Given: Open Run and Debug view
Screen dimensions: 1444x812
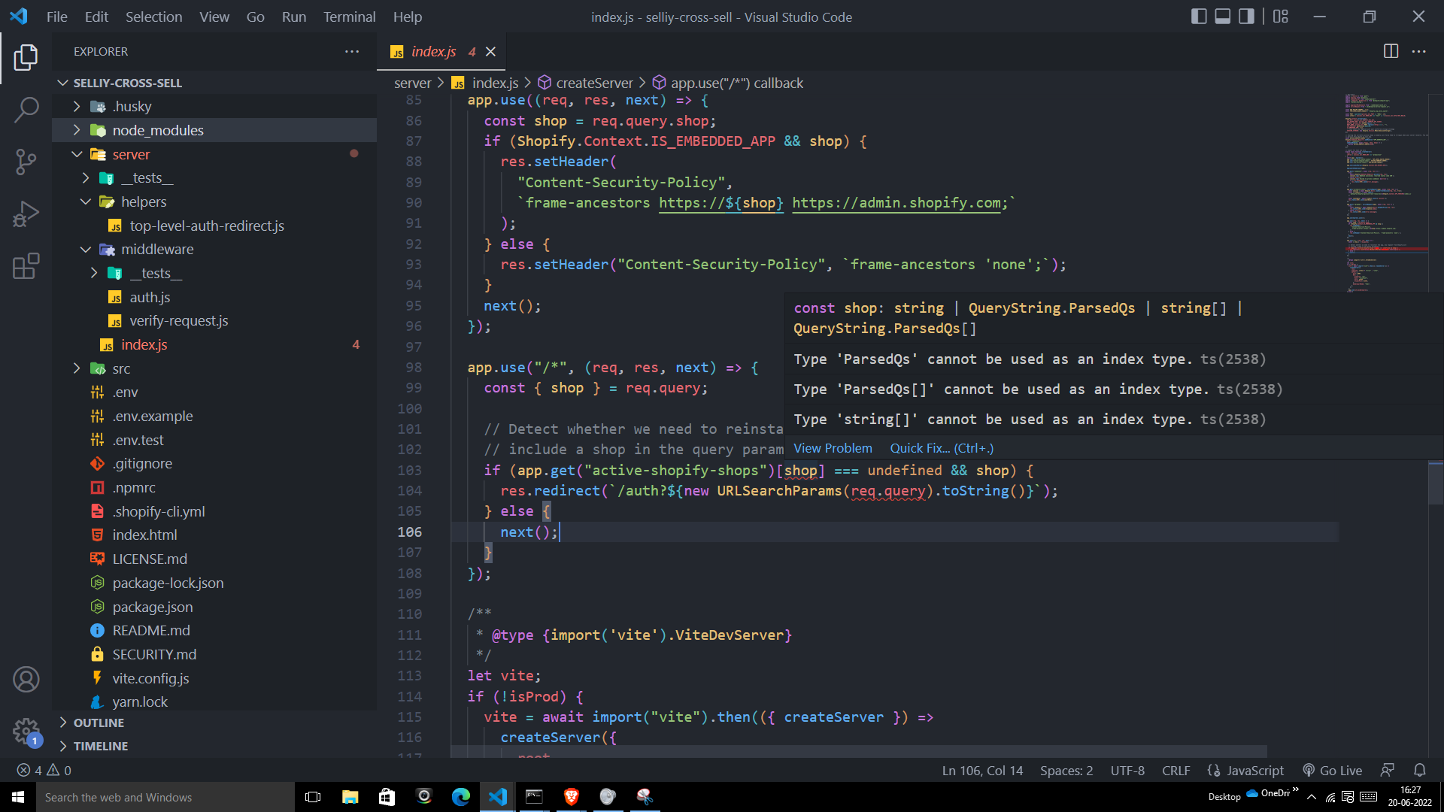Looking at the screenshot, I should coord(26,214).
